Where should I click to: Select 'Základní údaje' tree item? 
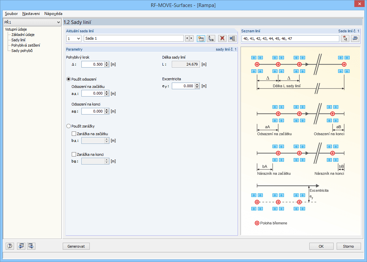click(23, 35)
